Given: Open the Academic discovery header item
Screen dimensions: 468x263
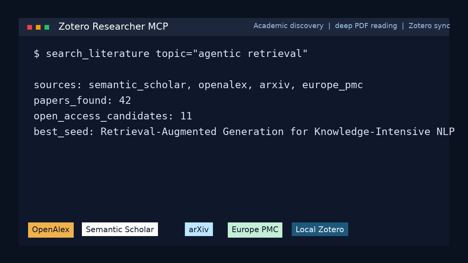Looking at the screenshot, I should [x=288, y=26].
